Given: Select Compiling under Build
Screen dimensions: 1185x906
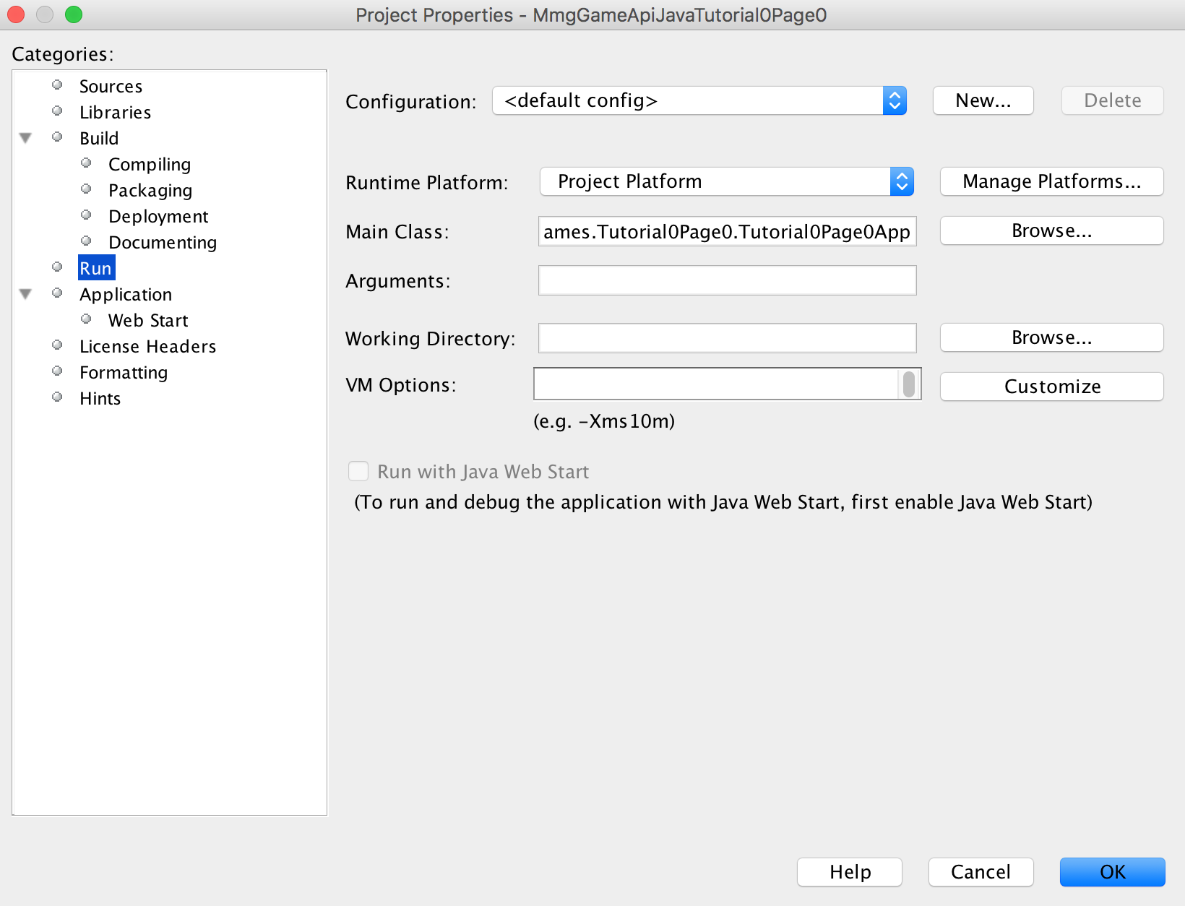Looking at the screenshot, I should click(x=149, y=165).
